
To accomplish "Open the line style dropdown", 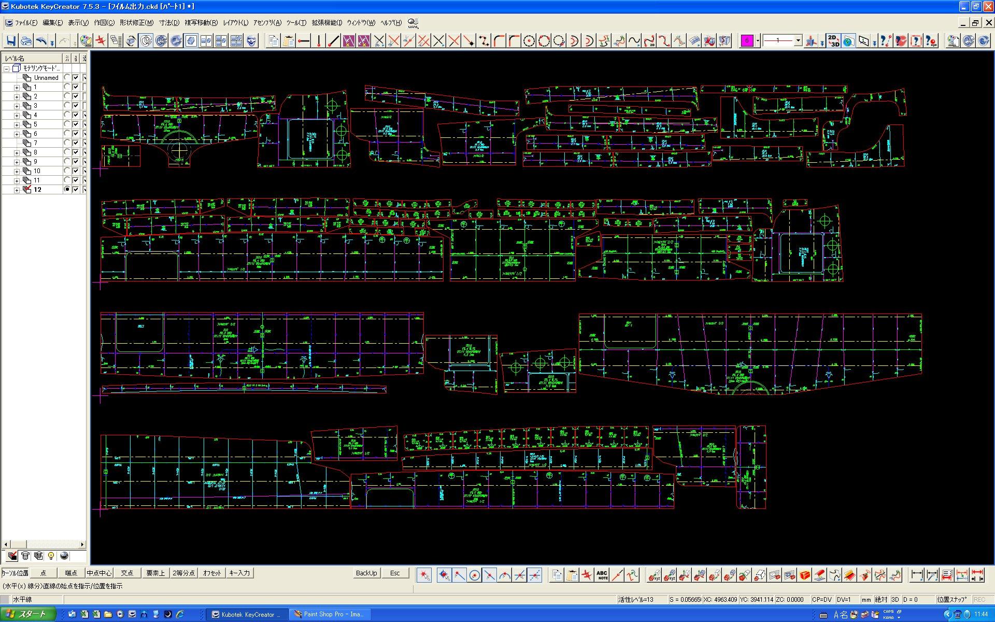I will click(798, 40).
